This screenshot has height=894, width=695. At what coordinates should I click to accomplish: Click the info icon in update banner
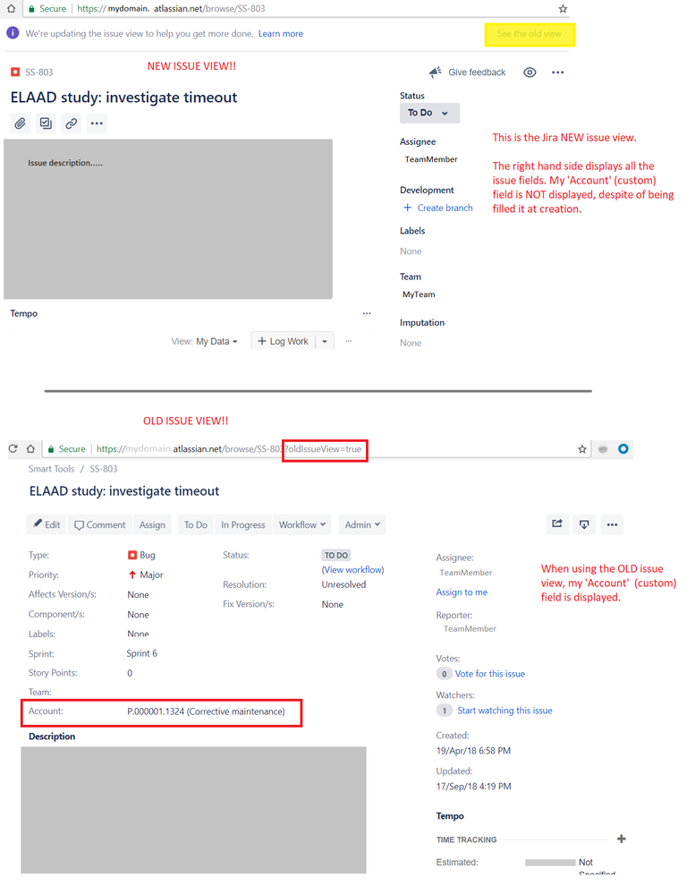click(x=13, y=33)
